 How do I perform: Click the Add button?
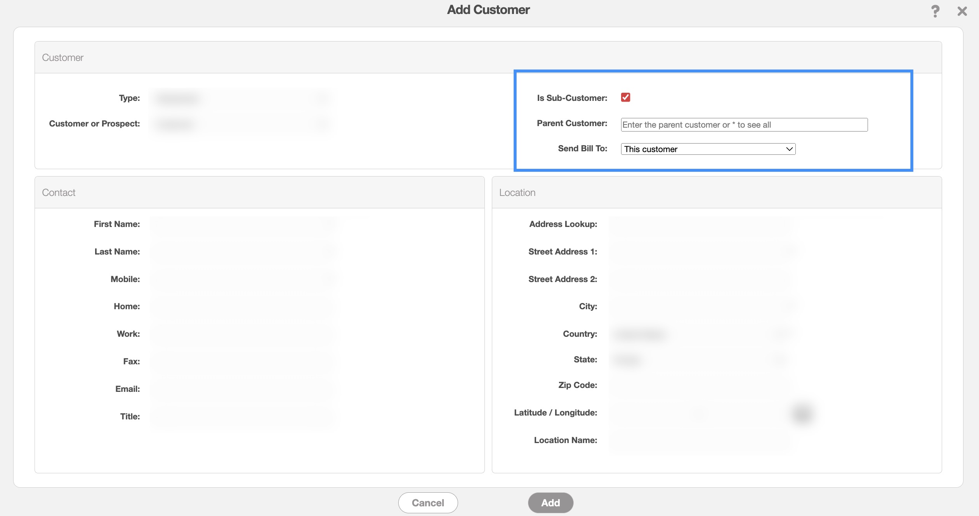550,503
